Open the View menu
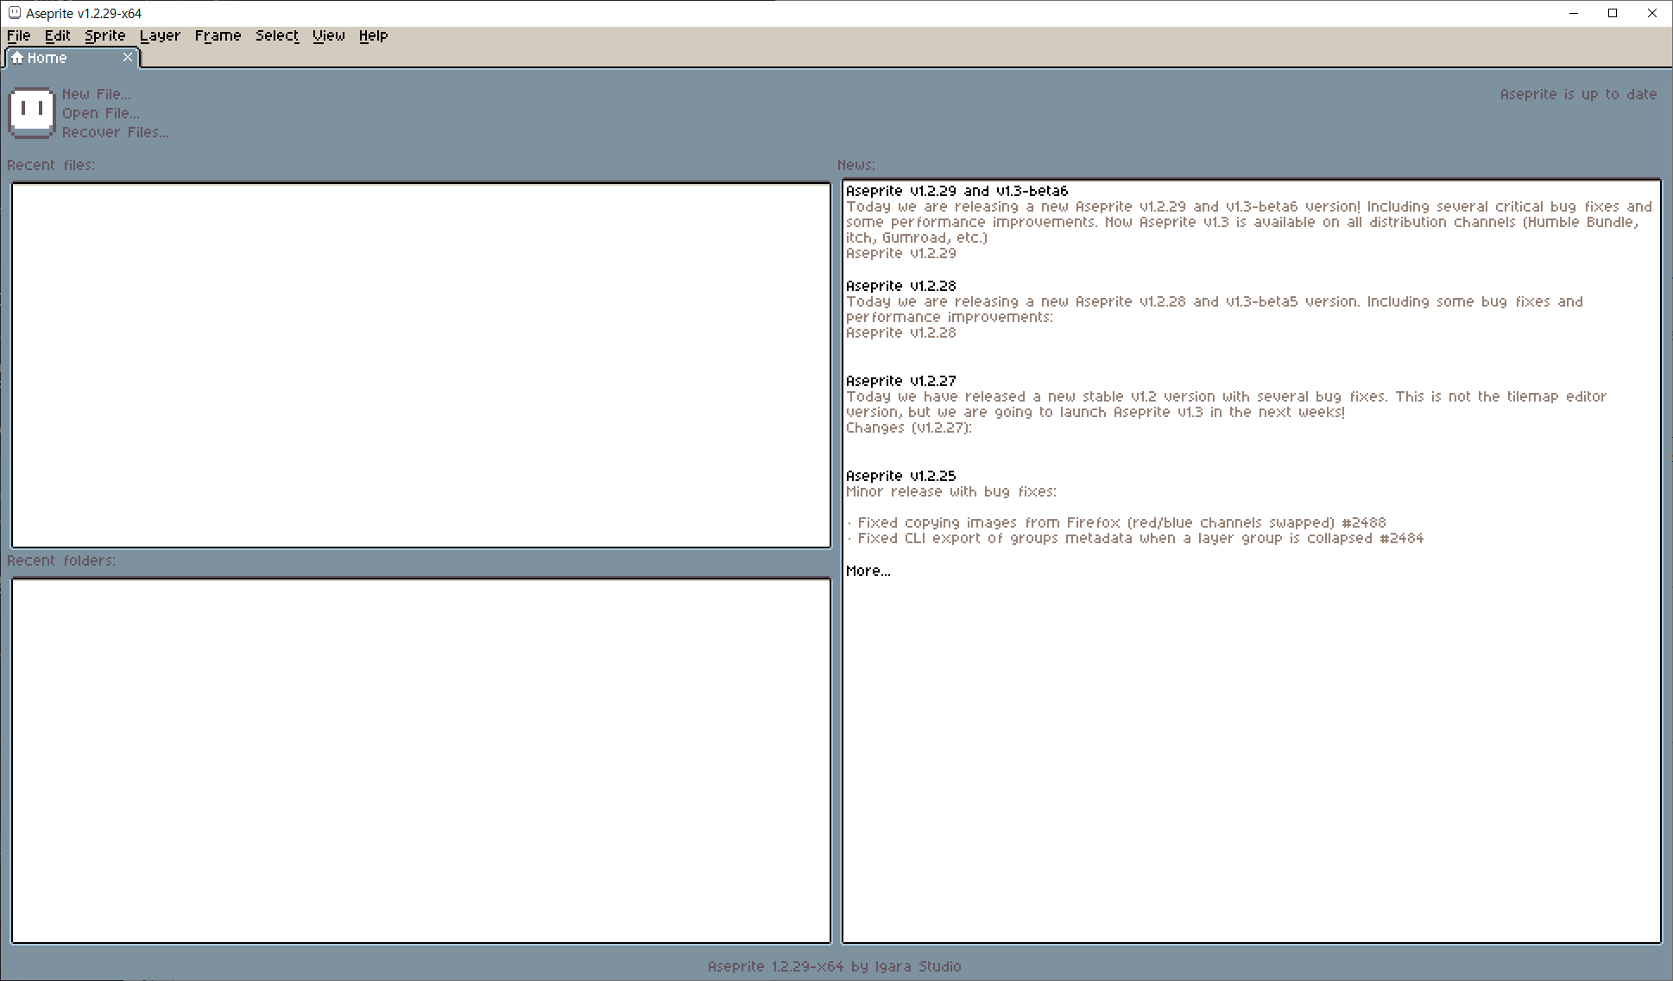Screen dimensions: 1673x981 click(328, 35)
